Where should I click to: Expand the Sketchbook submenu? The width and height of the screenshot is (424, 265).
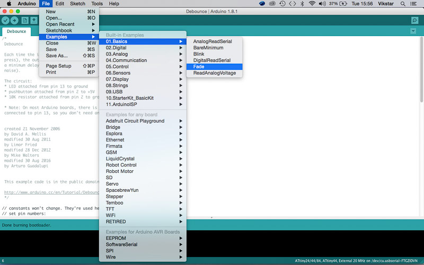(69, 31)
